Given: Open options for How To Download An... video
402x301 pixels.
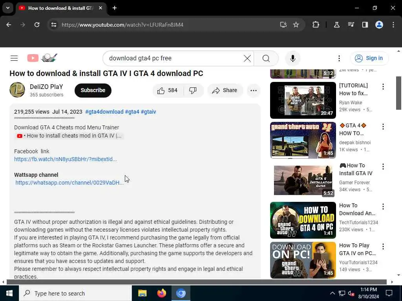Looking at the screenshot, I should (383, 207).
